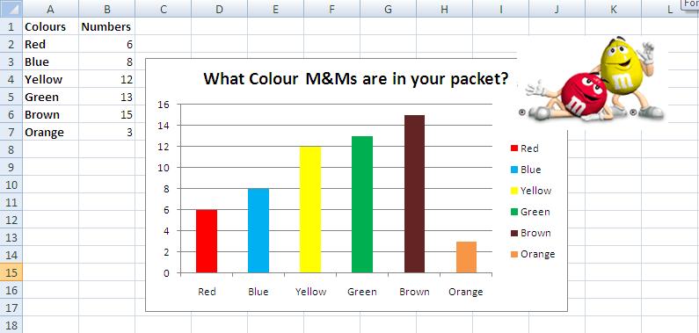The height and width of the screenshot is (333, 699).
Task: Click the value axis label 10
Action: click(x=164, y=168)
